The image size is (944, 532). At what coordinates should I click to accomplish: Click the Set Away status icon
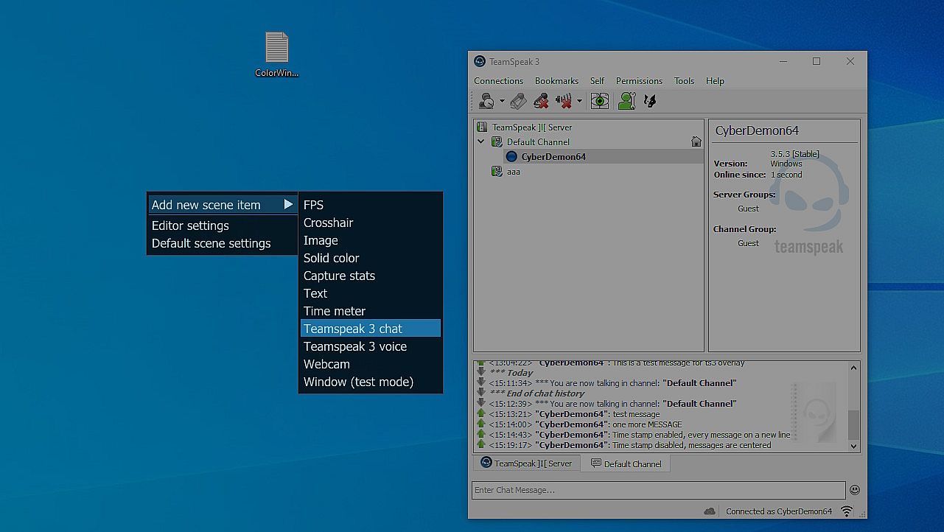(486, 101)
